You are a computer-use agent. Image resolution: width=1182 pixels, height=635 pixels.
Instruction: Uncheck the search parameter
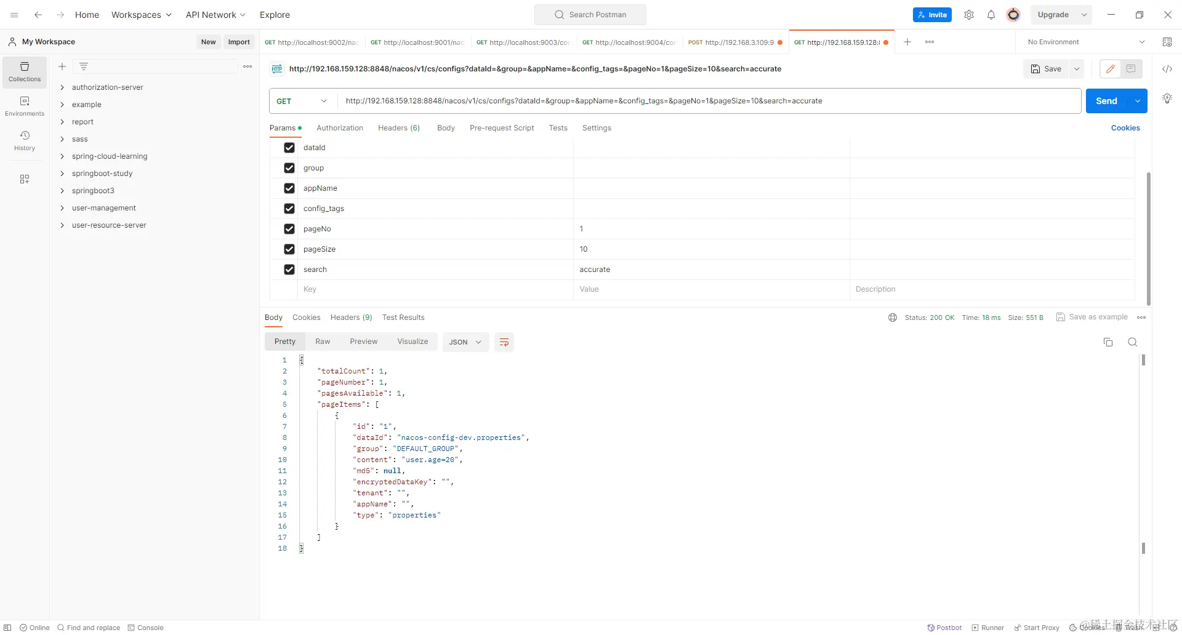289,270
